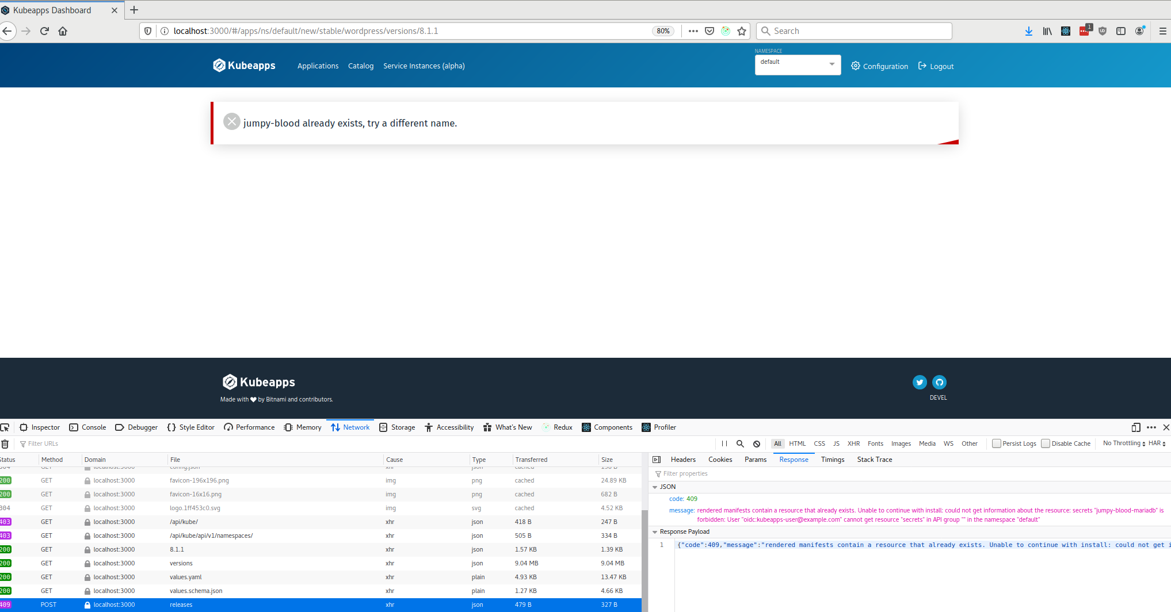Image resolution: width=1171 pixels, height=612 pixels.
Task: Open Kubeapps Twitter from footer
Action: [x=920, y=382]
